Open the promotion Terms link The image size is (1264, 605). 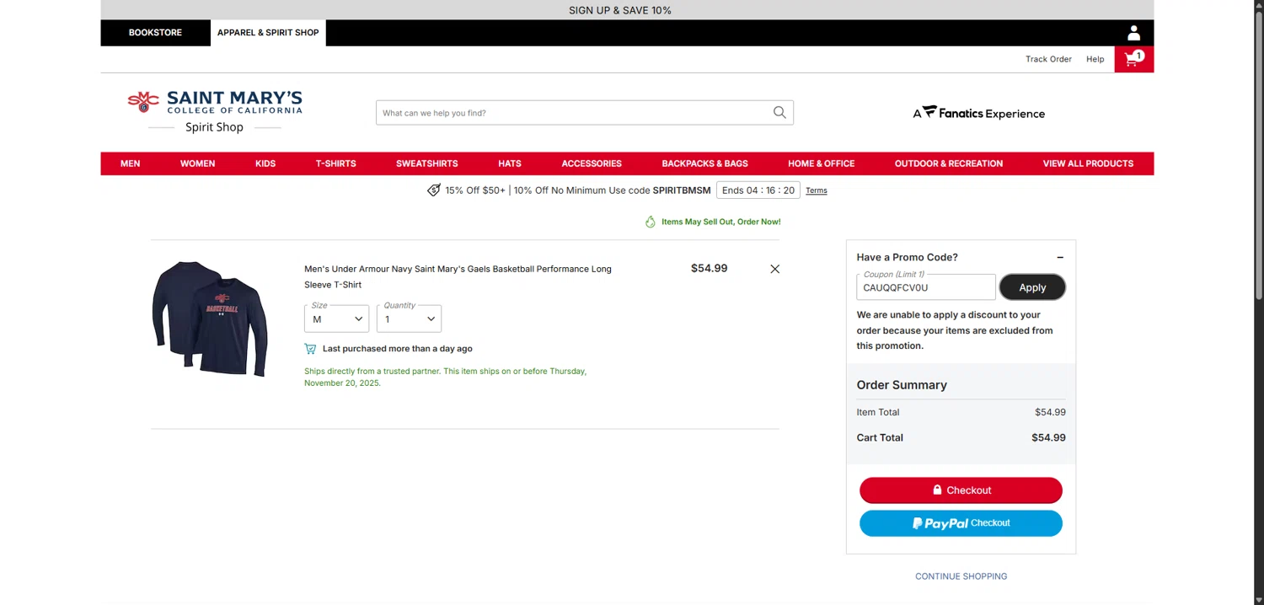[817, 190]
